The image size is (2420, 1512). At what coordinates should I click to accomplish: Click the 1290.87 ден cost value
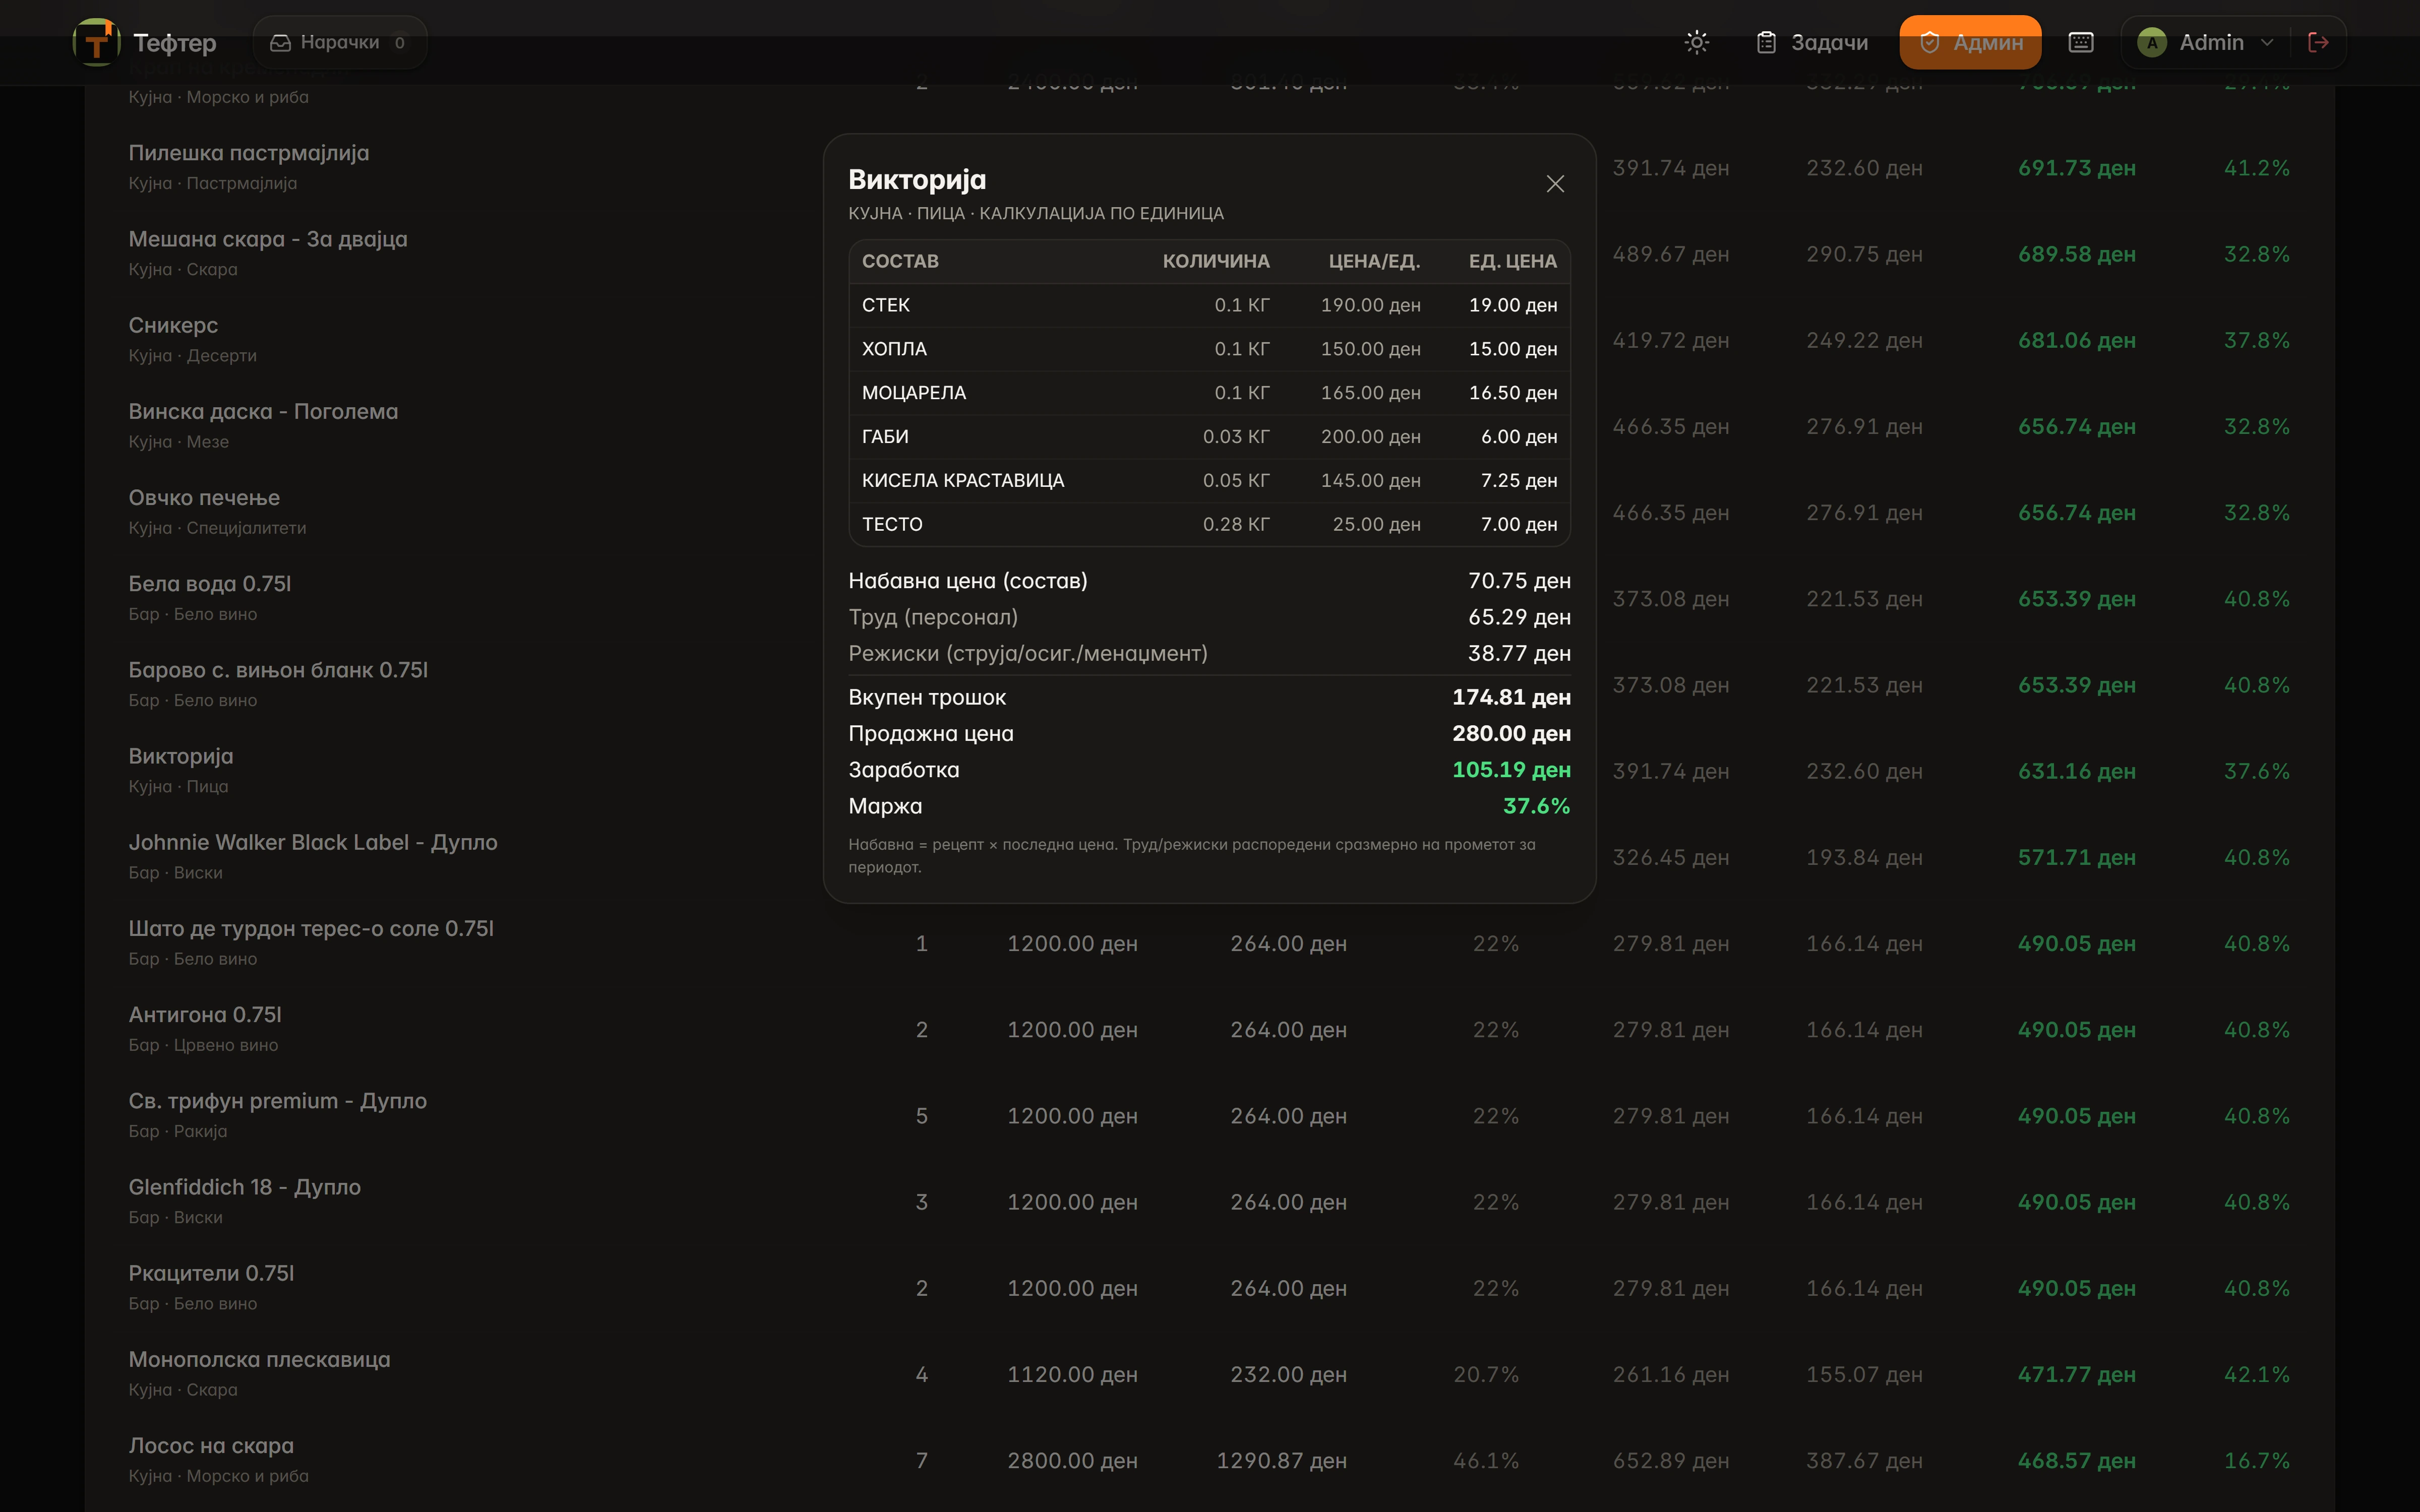tap(1281, 1461)
